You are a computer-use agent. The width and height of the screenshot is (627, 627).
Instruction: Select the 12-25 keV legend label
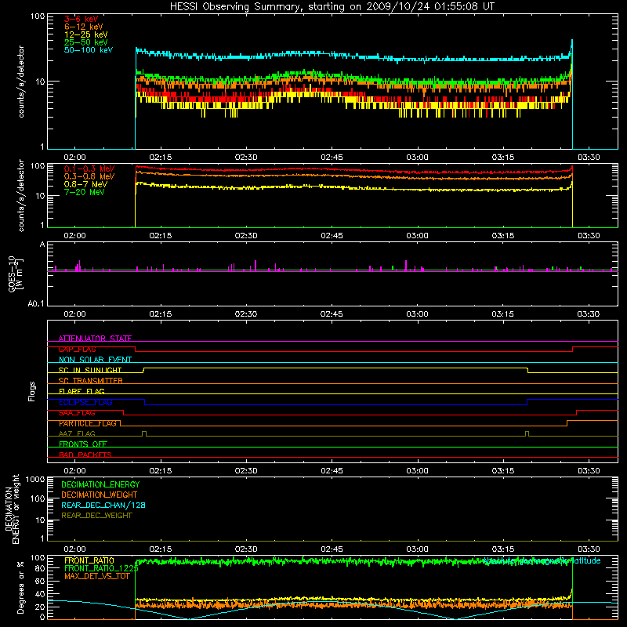point(86,34)
